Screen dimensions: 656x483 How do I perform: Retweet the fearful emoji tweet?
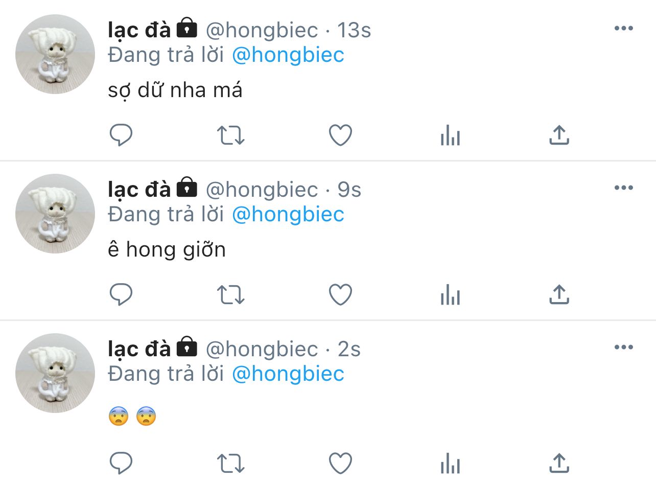tap(231, 464)
